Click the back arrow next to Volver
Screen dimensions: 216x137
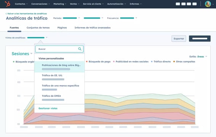click(6, 14)
